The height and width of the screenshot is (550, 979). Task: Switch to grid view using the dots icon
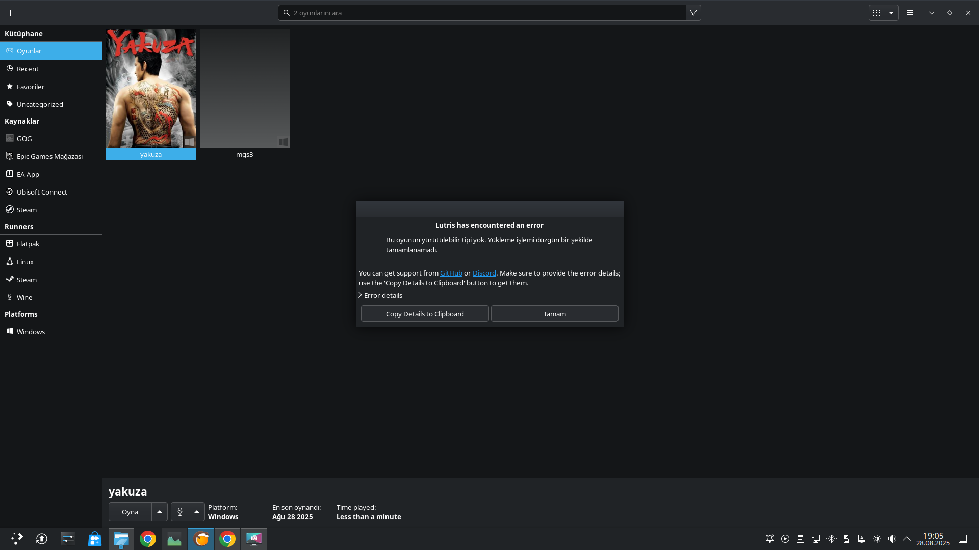point(877,13)
